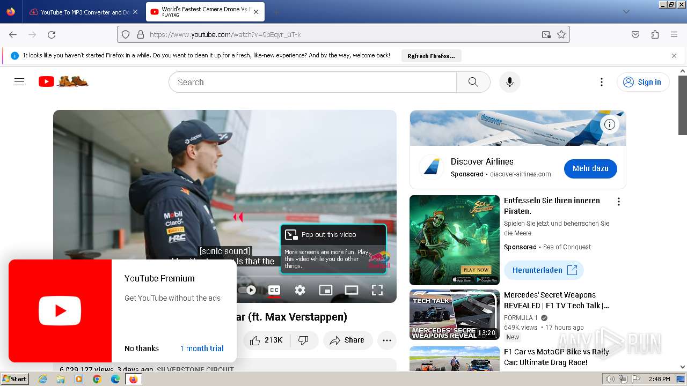
Task: Open volume control in system tray
Action: pyautogui.click(x=610, y=379)
